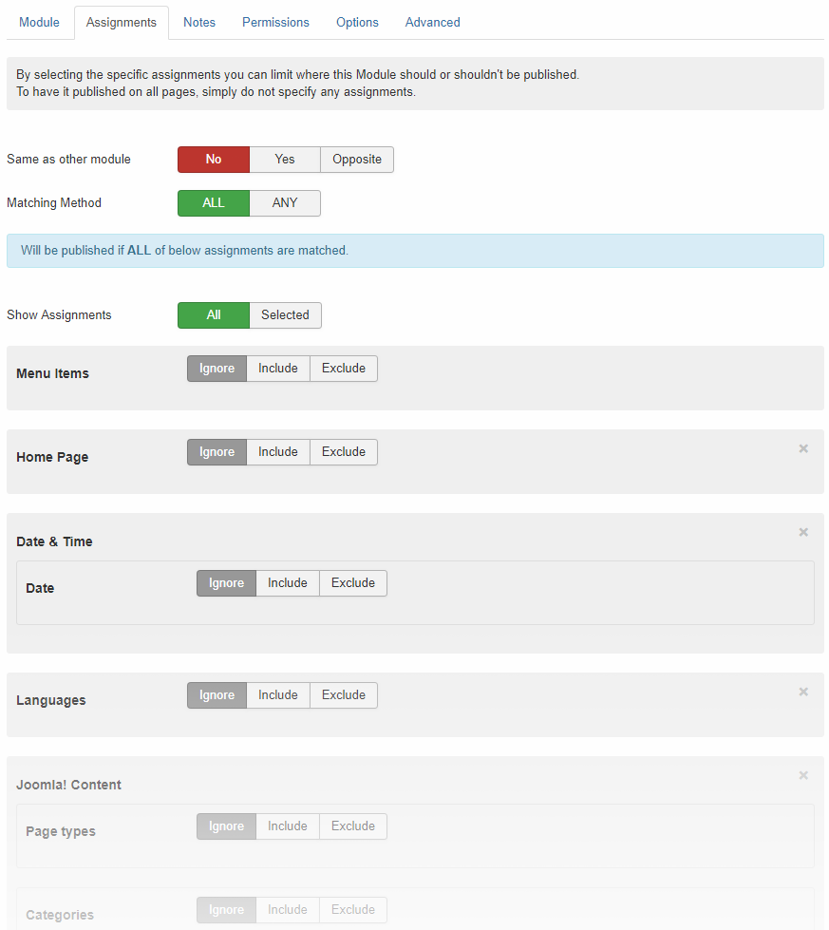This screenshot has height=930, width=829.
Task: Go to the Permissions tab
Action: pos(275,22)
